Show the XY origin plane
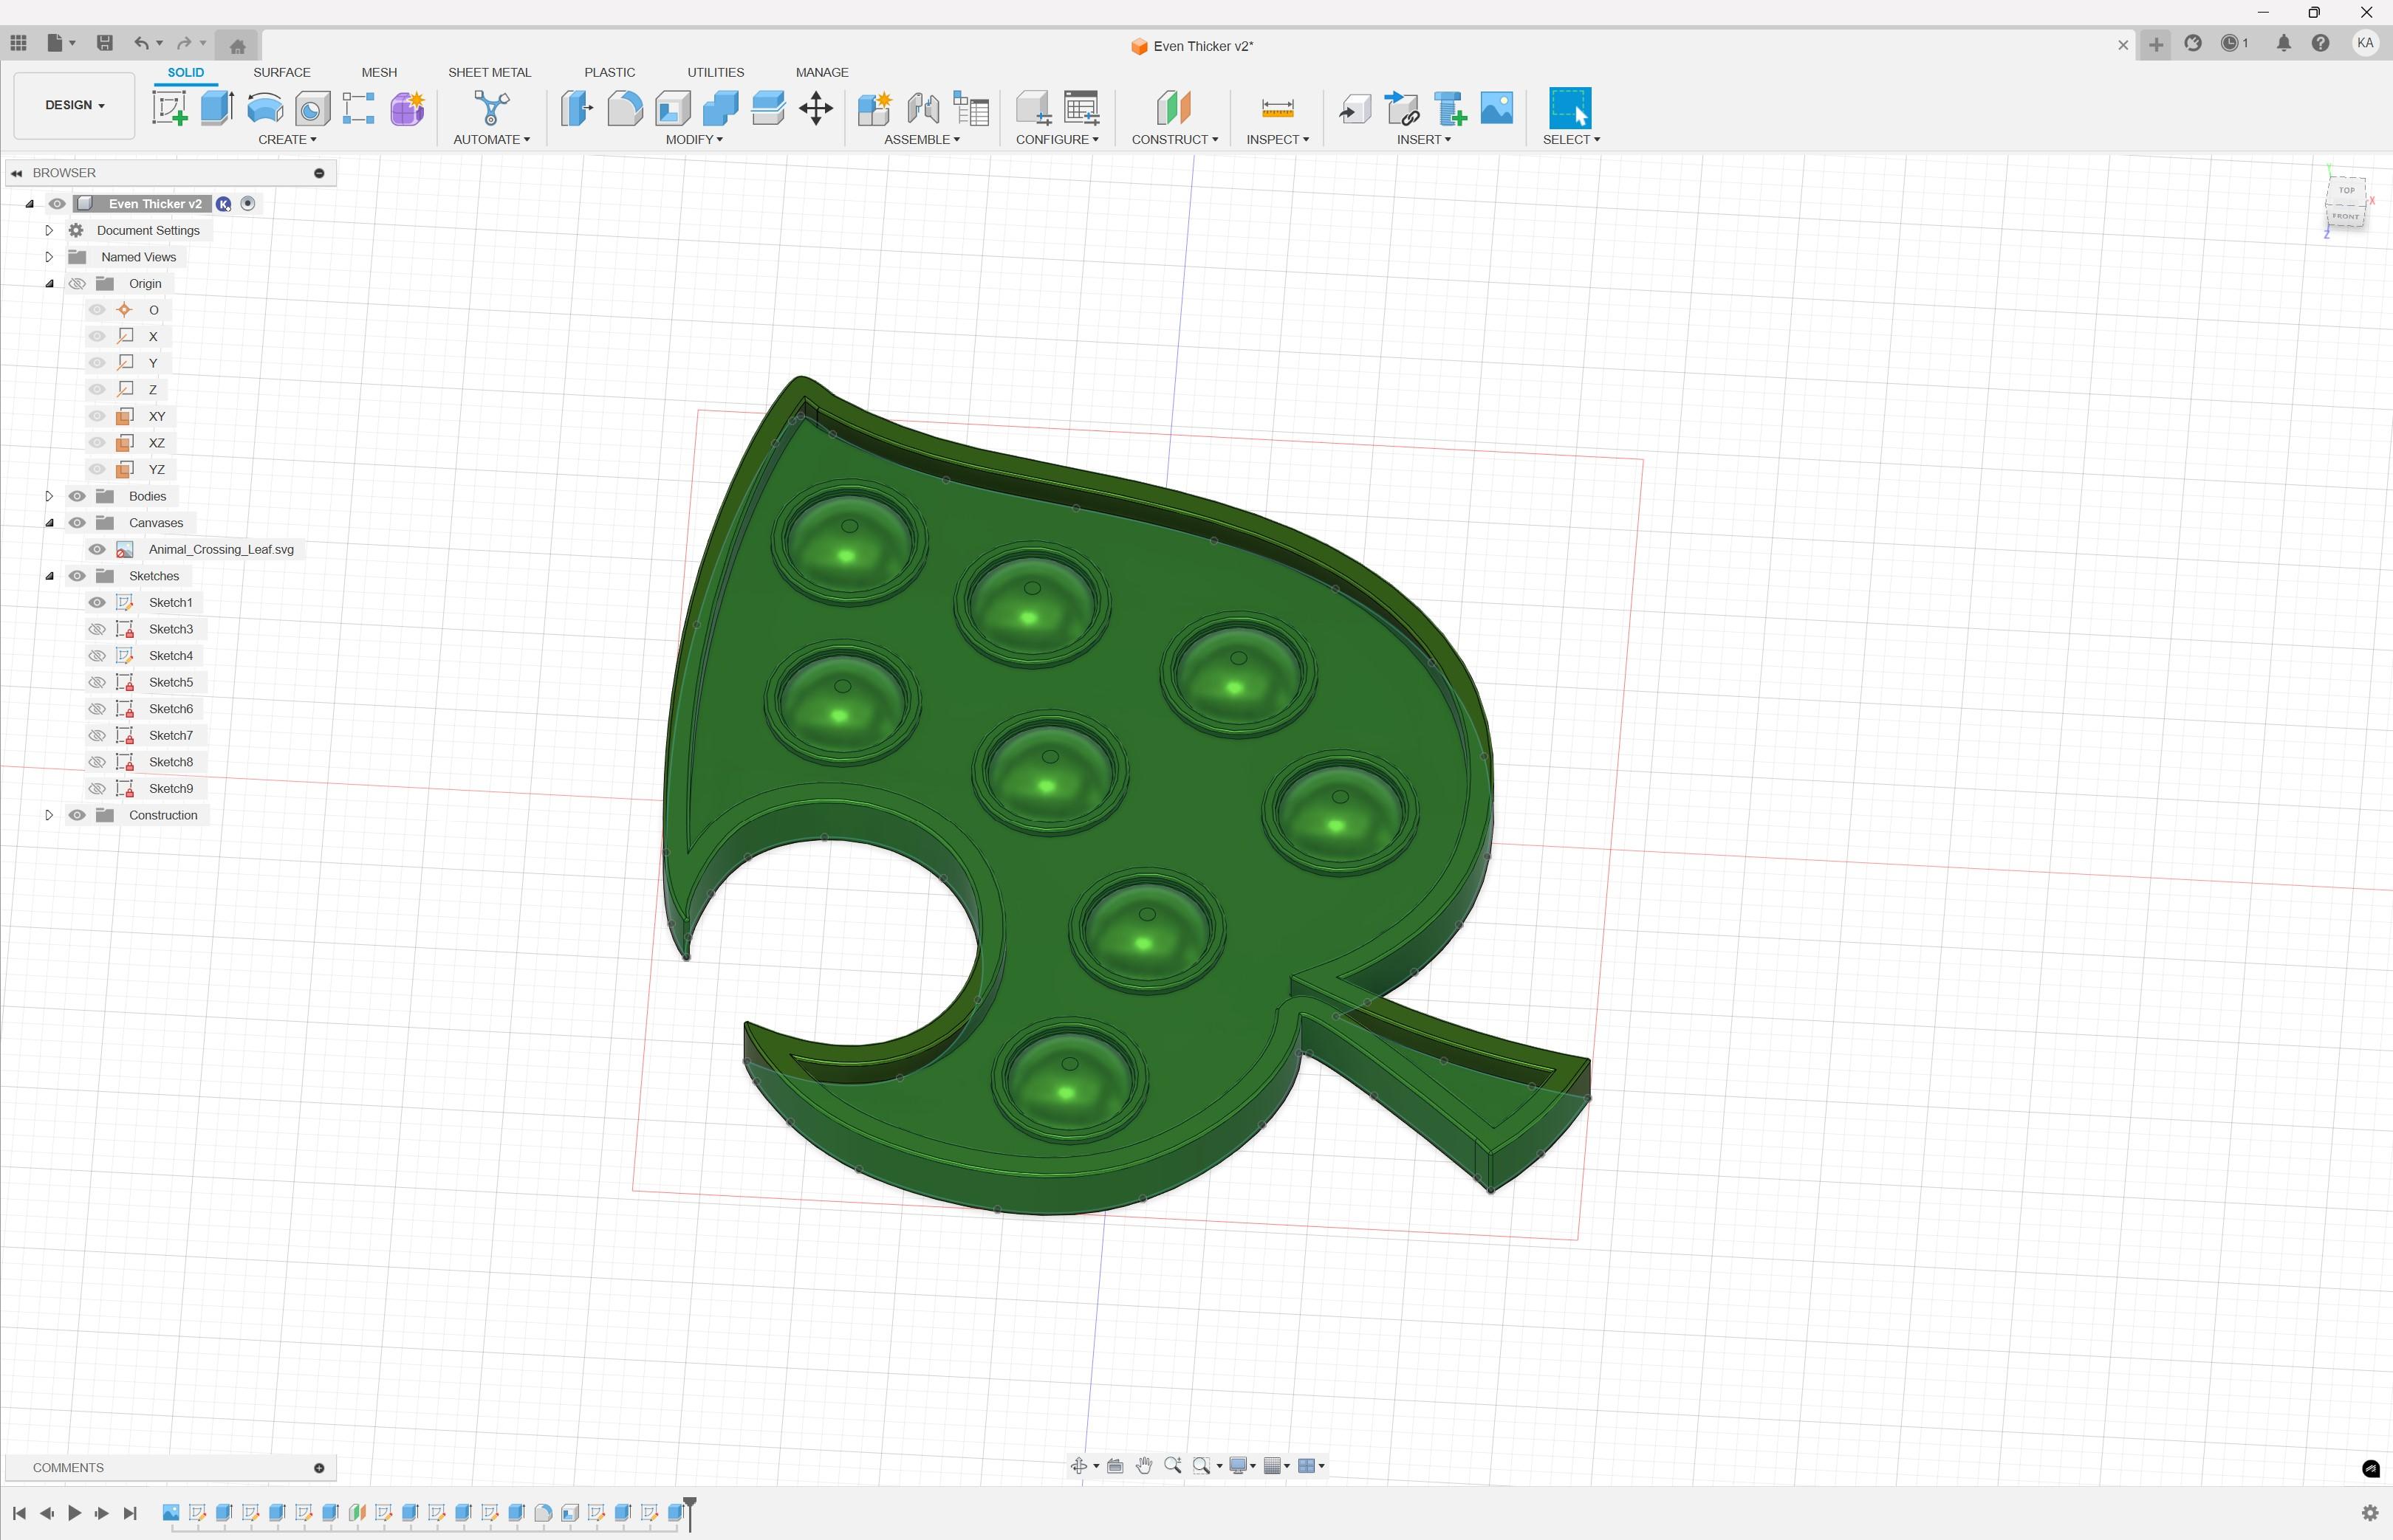The height and width of the screenshot is (1540, 2393). (97, 416)
